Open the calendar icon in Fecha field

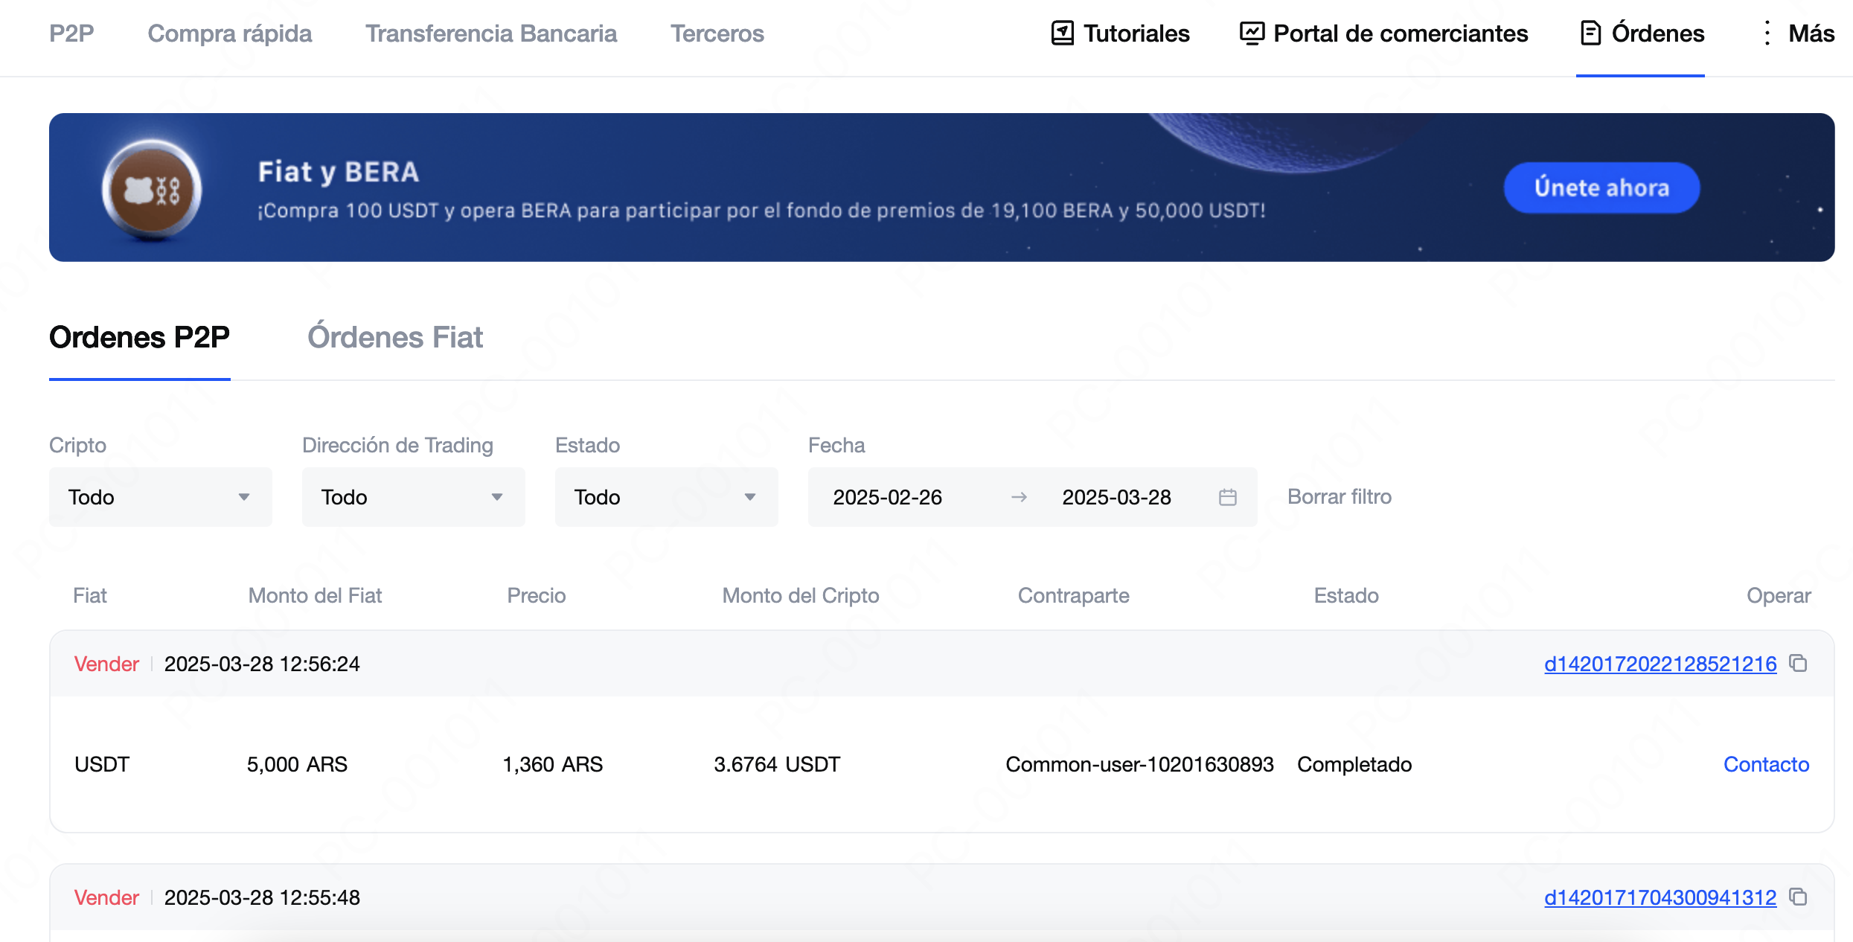(x=1228, y=497)
